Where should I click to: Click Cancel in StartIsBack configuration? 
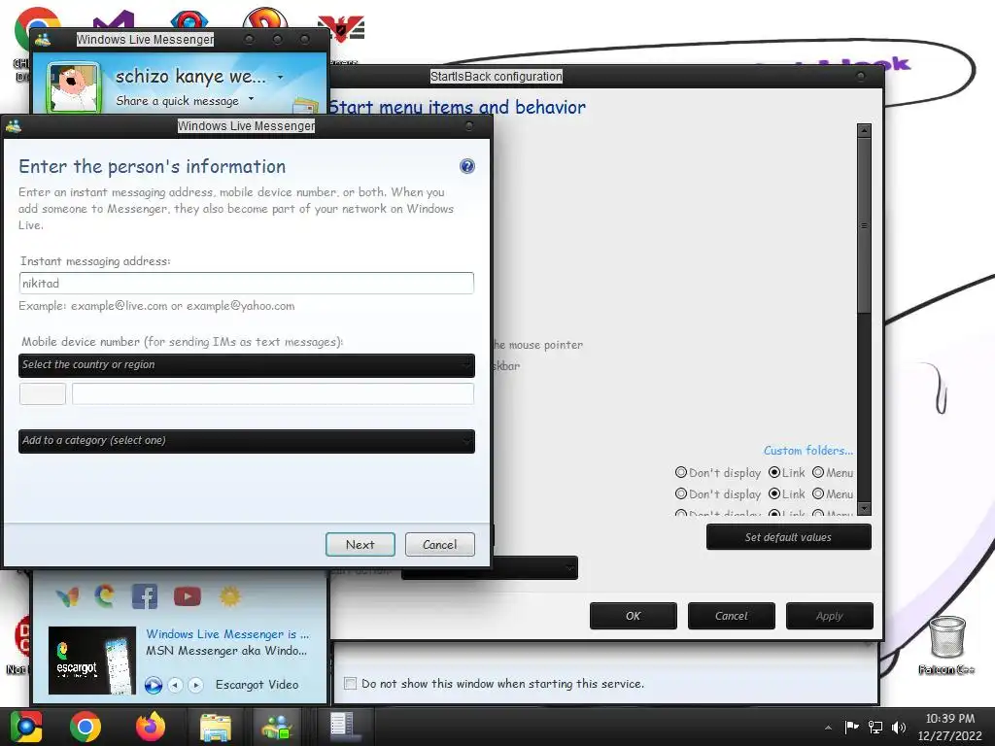pos(731,616)
